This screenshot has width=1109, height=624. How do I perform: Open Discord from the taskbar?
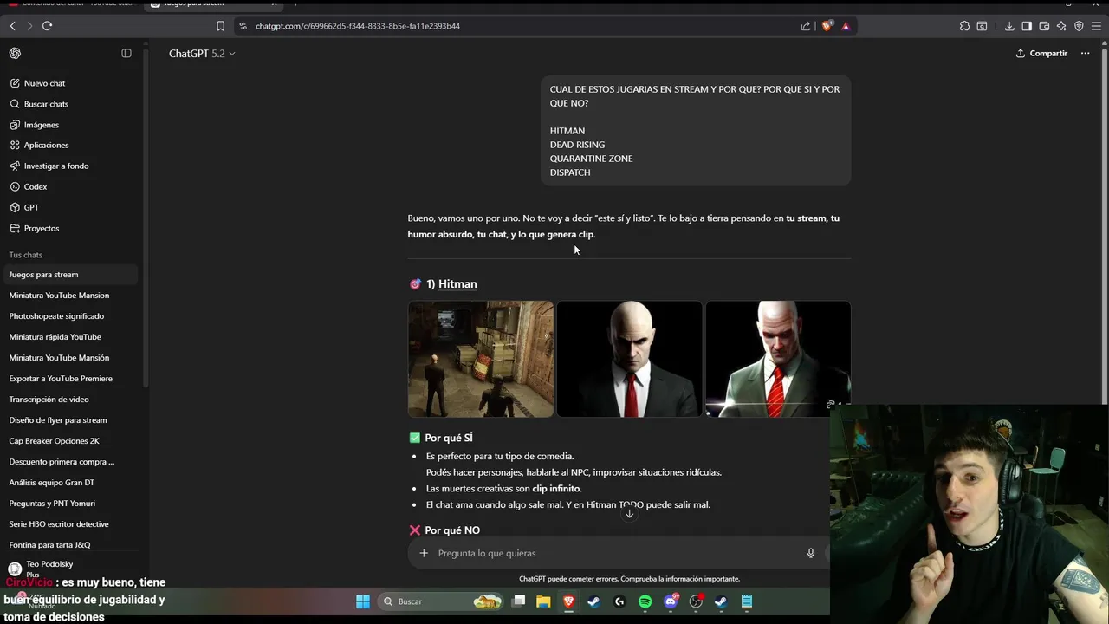671,601
